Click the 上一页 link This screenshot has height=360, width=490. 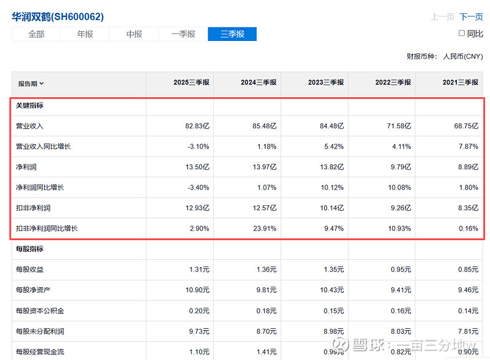coord(443,17)
